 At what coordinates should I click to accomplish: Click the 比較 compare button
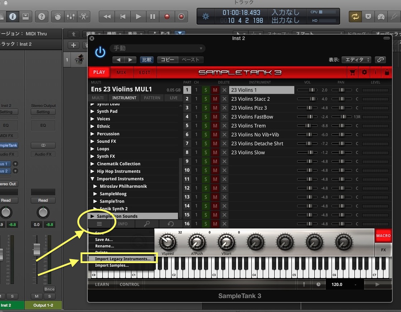click(x=147, y=60)
